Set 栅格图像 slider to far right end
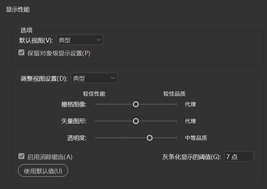The width and height of the screenshot is (267, 189). click(x=177, y=104)
